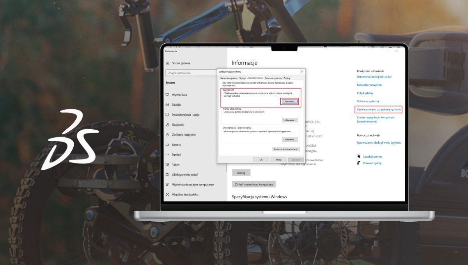Click the Specyfikacja systemu Windows heading
Screen dimensions: 468x265
coord(259,197)
